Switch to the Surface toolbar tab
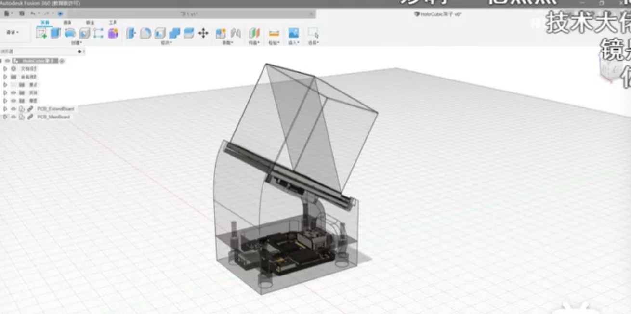631x314 pixels. coord(67,23)
